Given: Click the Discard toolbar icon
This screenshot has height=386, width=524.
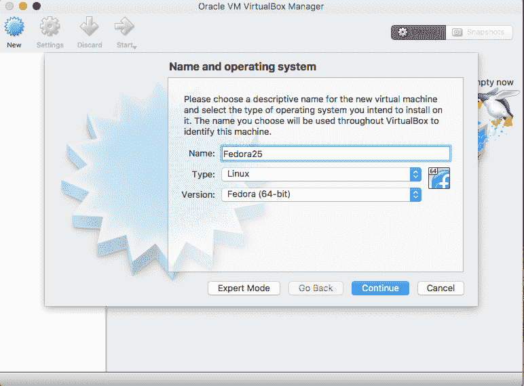Looking at the screenshot, I should tap(89, 27).
